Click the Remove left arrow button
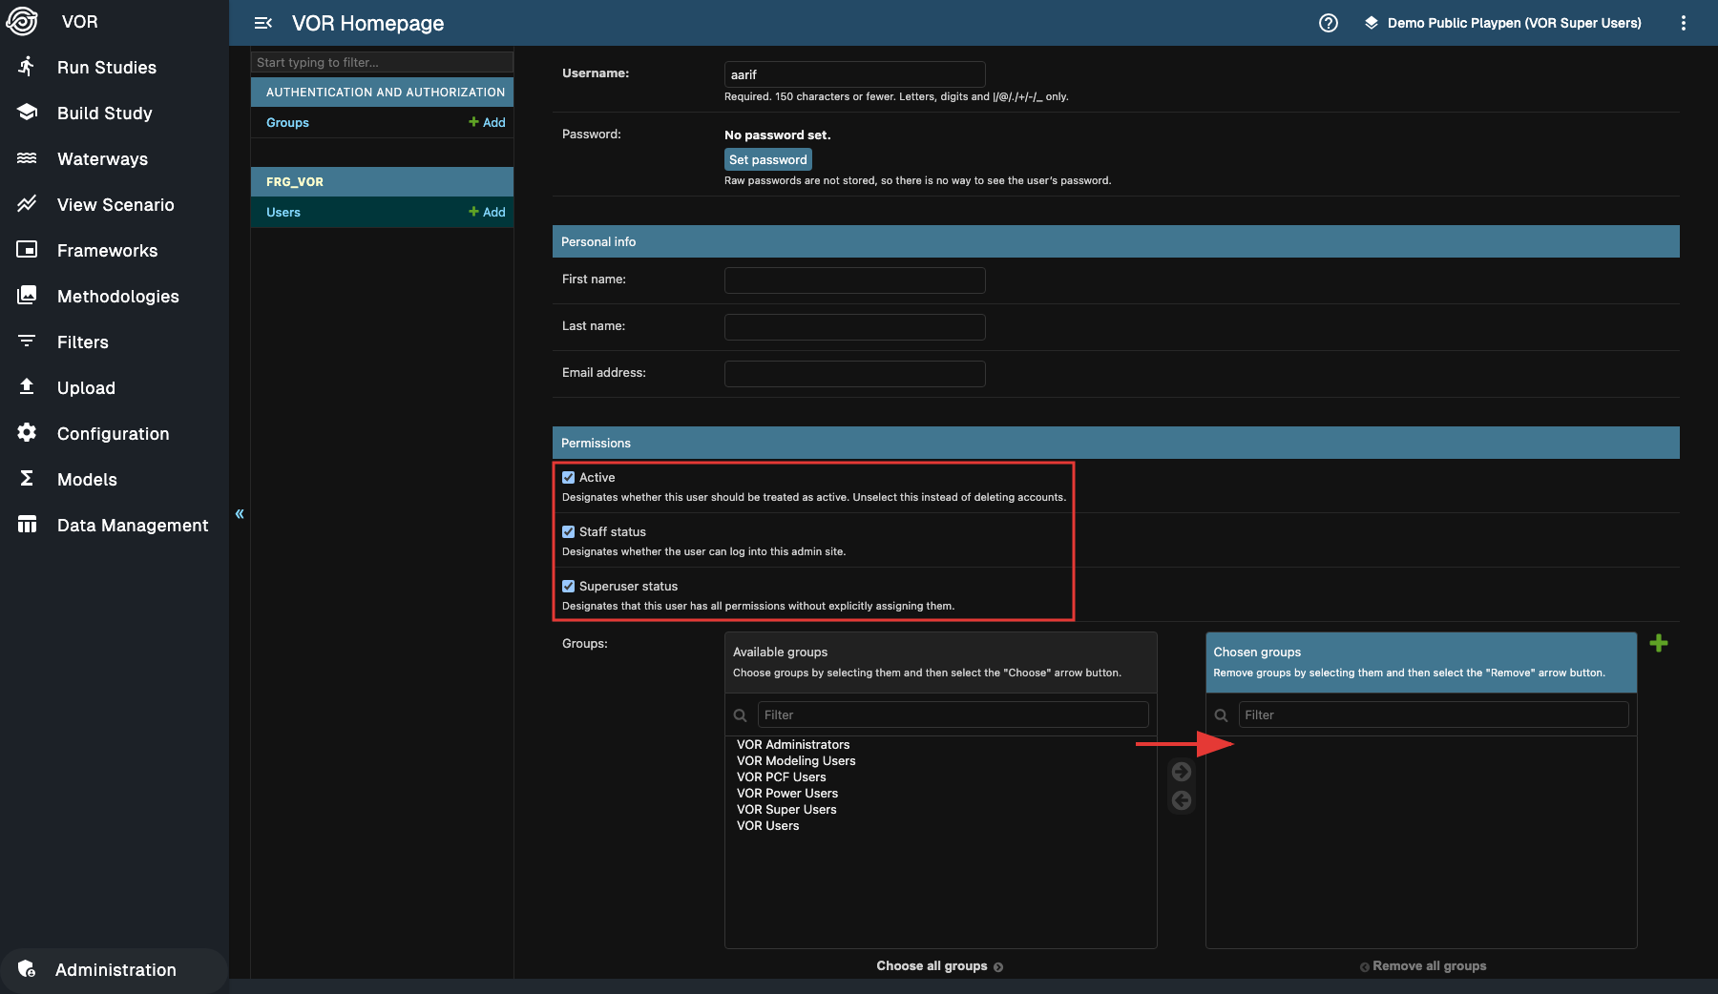1718x994 pixels. tap(1181, 800)
